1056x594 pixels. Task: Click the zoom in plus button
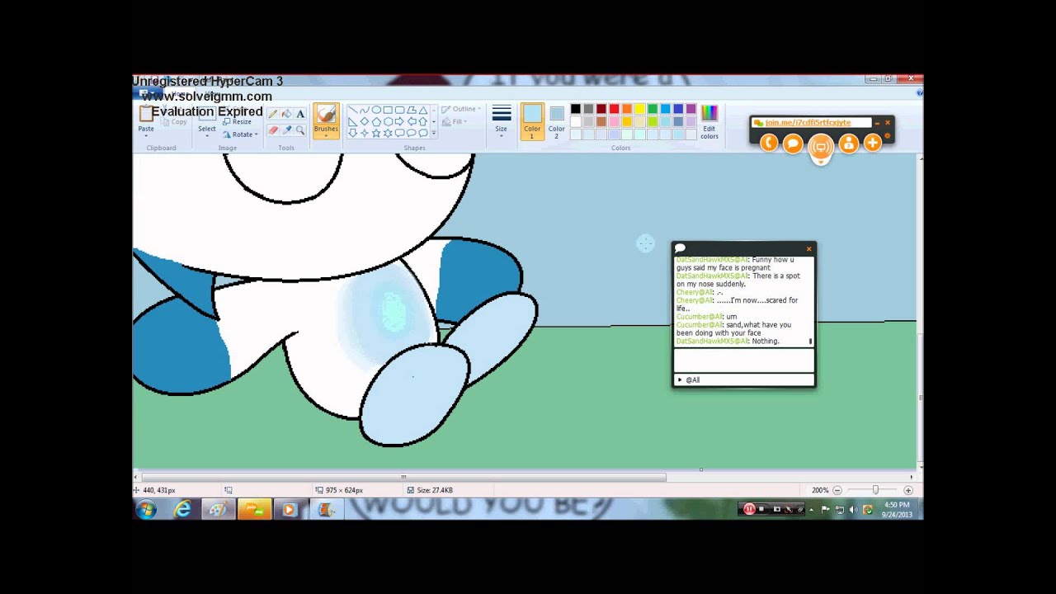[908, 490]
